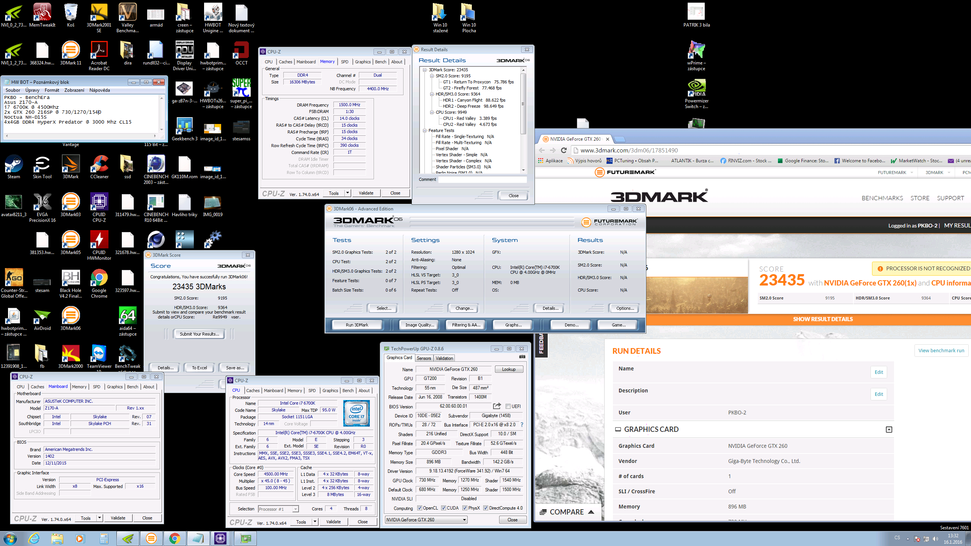
Task: Collapse the CPU Score tree node
Action: (x=432, y=112)
